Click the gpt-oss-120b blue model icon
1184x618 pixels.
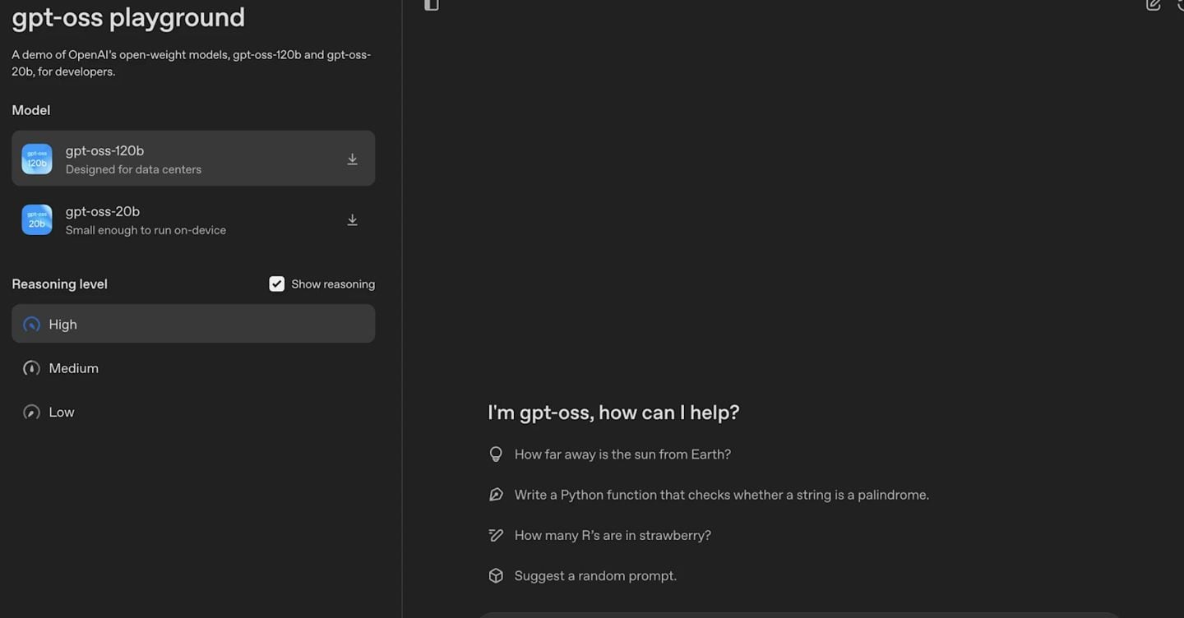pyautogui.click(x=37, y=159)
